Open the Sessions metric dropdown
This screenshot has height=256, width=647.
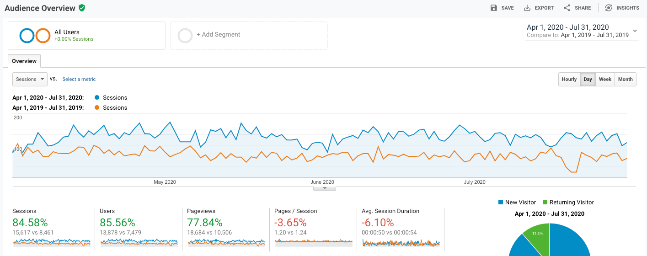point(30,79)
